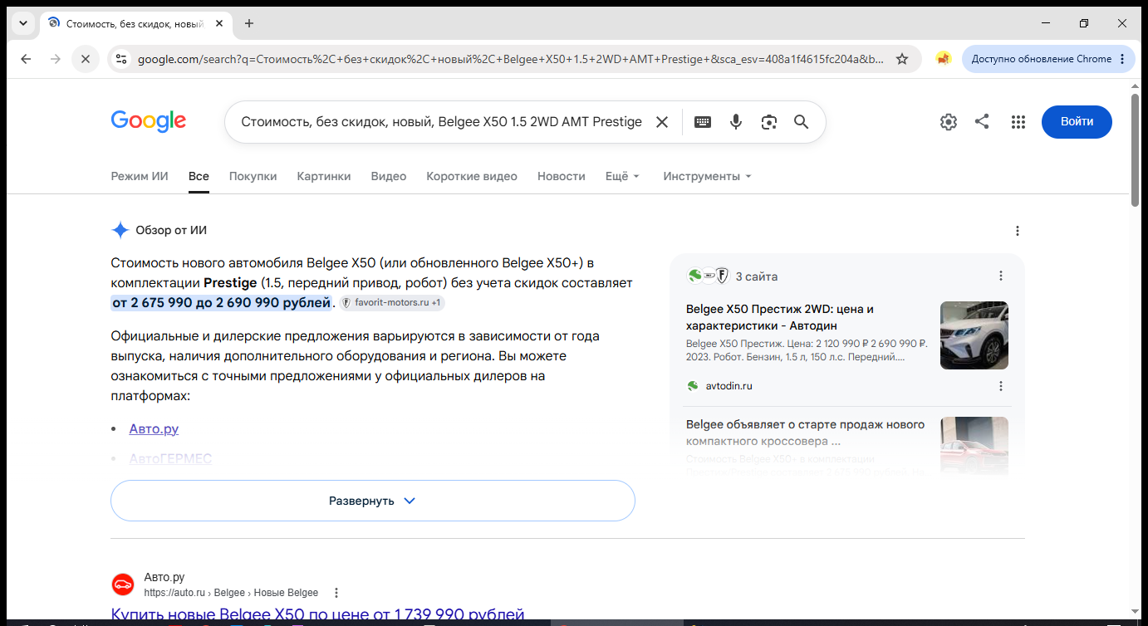The height and width of the screenshot is (626, 1148).
Task: Open the on-screen keyboard input tool
Action: tap(703, 122)
